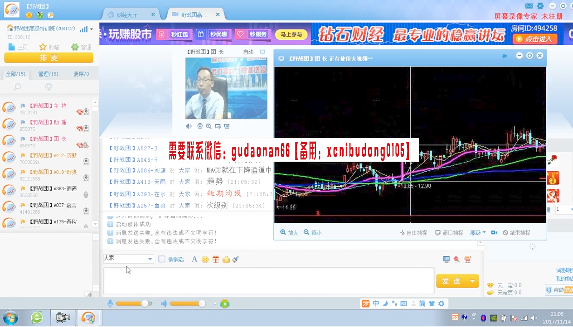This screenshot has height=327, width=573.
Task: Click the mail envelope icon in the title bar
Action: pos(529,6)
